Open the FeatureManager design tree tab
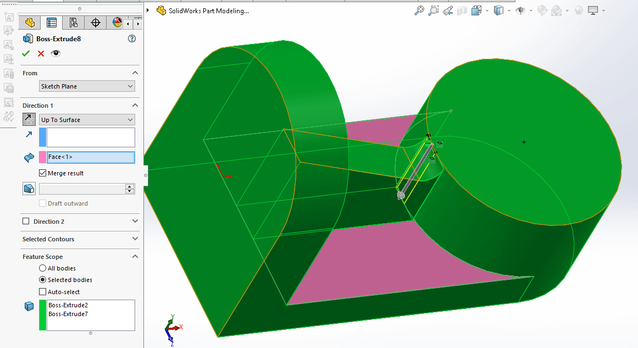638x348 pixels. pyautogui.click(x=30, y=23)
